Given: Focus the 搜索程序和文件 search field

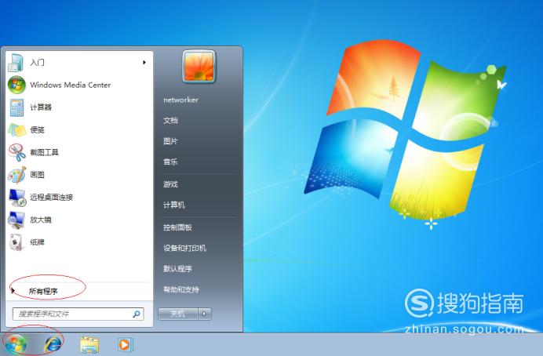Looking at the screenshot, I should (78, 314).
